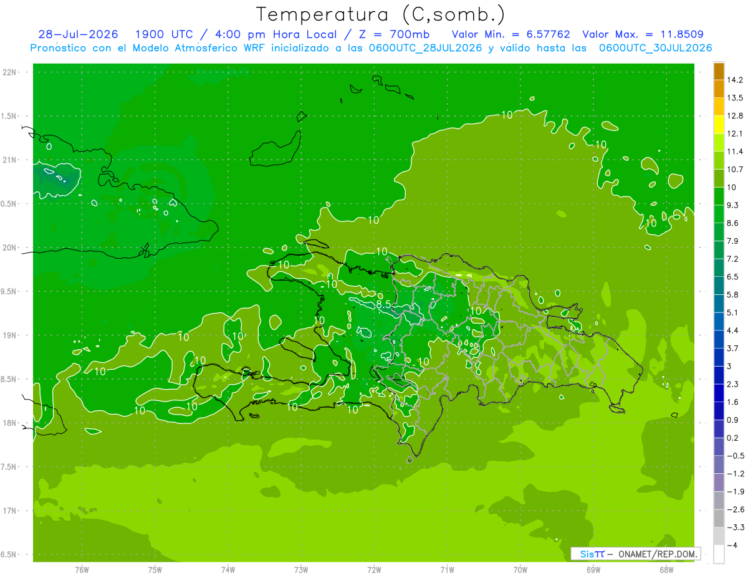Image resolution: width=748 pixels, height=578 pixels.
Task: Click the "10.7" legend value
Action: click(734, 170)
